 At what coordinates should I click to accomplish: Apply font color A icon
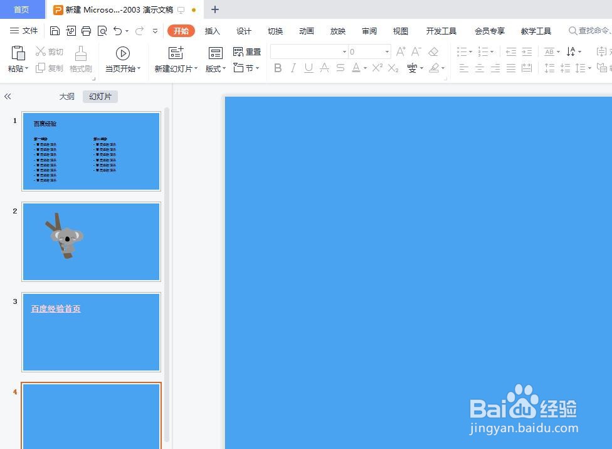pos(356,68)
